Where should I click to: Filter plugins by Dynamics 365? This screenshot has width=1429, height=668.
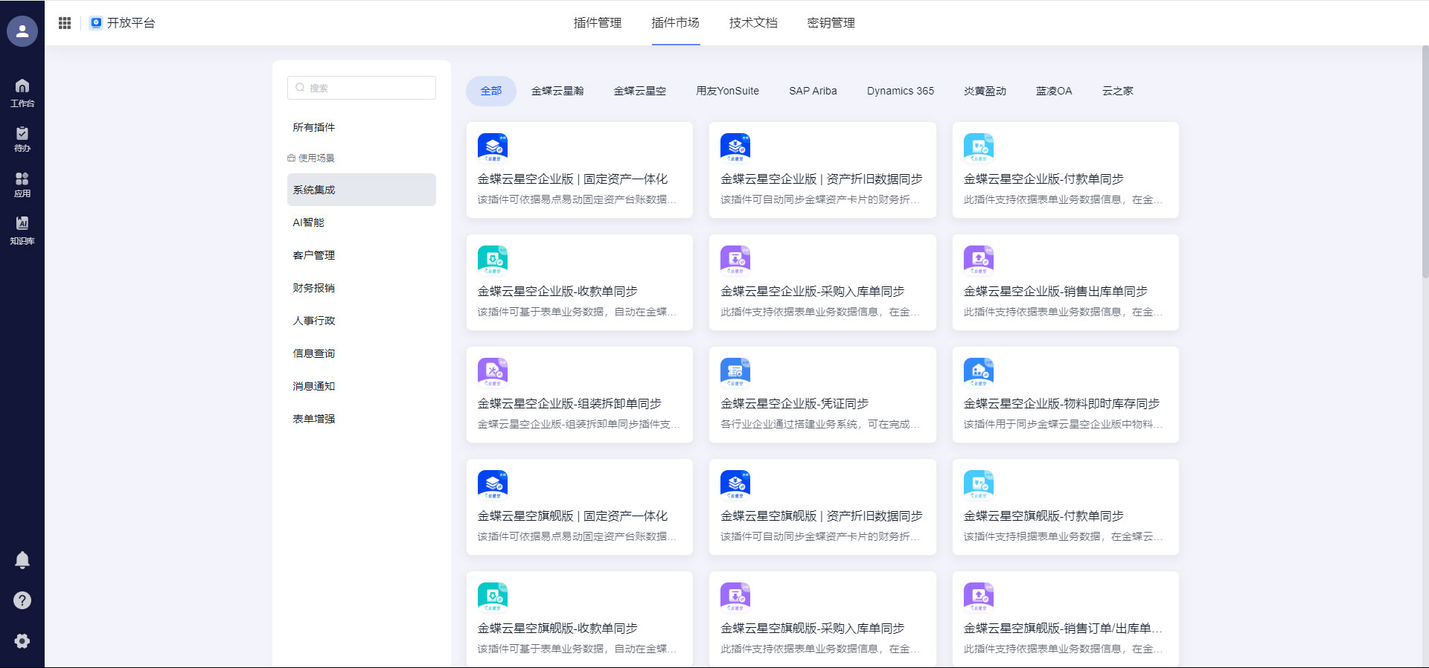pos(900,91)
